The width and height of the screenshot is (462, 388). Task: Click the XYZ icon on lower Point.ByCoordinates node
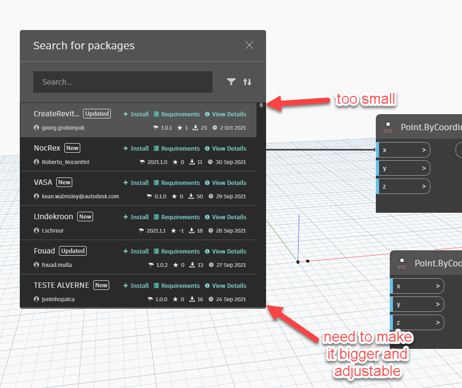[x=402, y=264]
